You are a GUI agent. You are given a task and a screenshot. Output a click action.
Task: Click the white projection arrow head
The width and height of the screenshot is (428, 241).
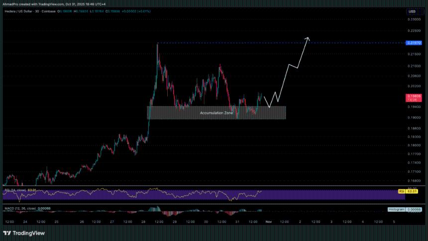(x=308, y=39)
